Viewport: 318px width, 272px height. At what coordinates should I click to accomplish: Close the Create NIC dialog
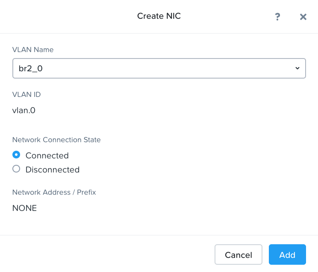[303, 17]
